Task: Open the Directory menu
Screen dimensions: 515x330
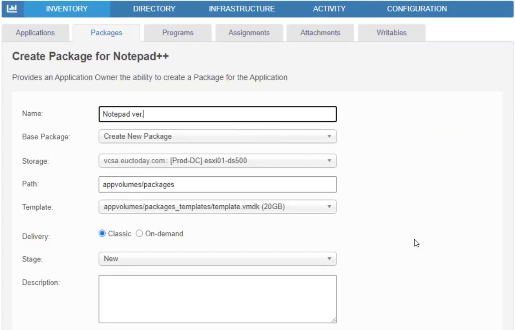Action: click(x=154, y=9)
